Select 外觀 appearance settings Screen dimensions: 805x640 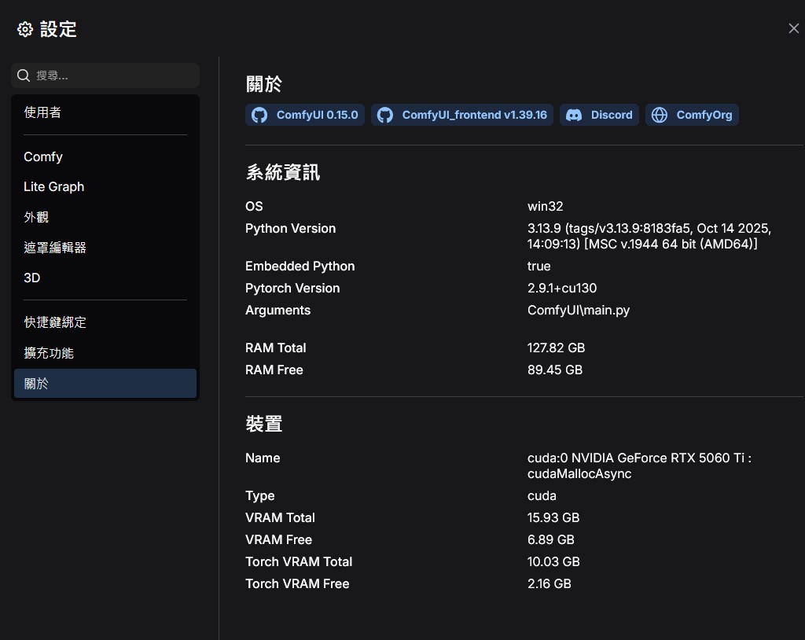(x=36, y=217)
